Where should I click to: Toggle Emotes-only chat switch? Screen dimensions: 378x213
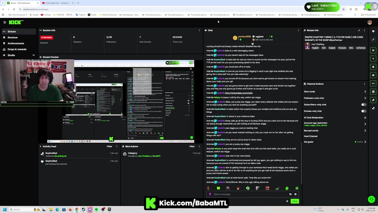(x=364, y=111)
